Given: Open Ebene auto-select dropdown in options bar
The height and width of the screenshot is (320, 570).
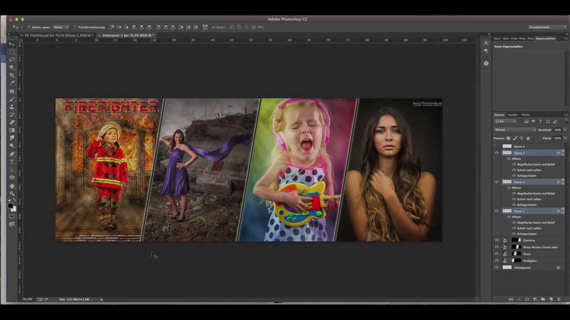Looking at the screenshot, I should 61,27.
